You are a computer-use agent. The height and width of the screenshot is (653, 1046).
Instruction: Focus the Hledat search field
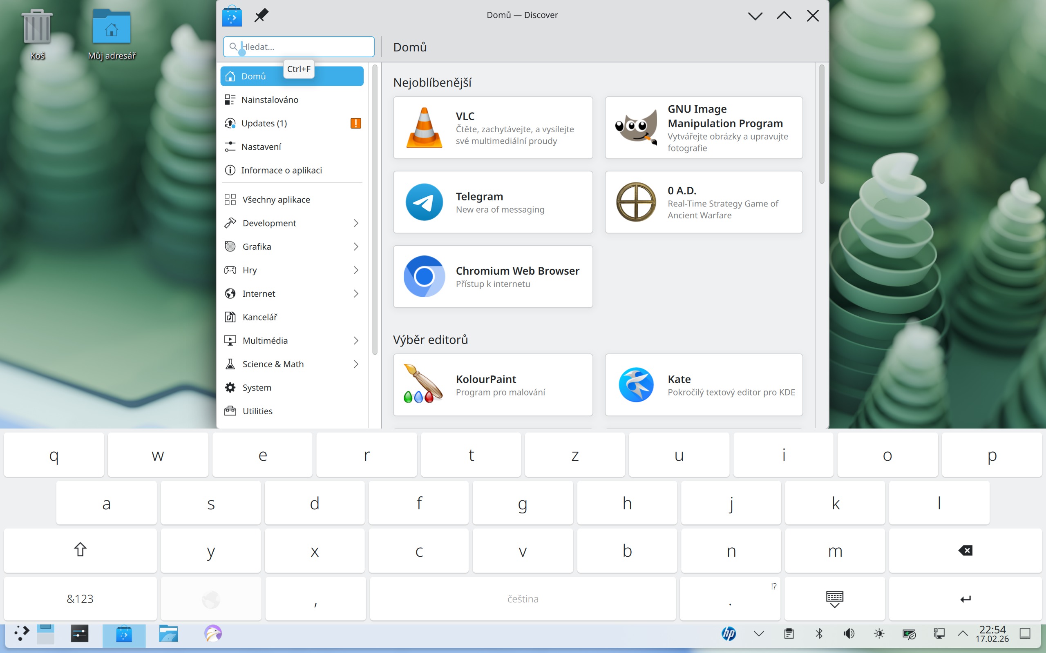tap(302, 47)
